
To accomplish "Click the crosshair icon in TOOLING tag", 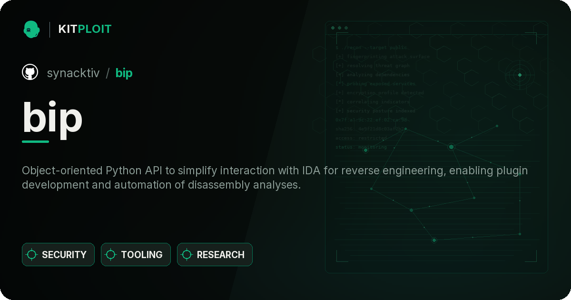I will [111, 255].
